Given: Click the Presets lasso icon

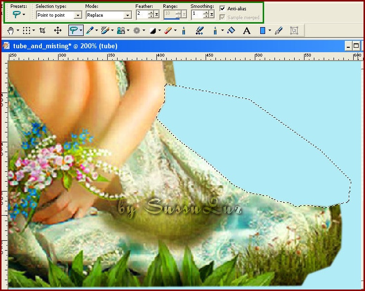Looking at the screenshot, I should coord(17,15).
